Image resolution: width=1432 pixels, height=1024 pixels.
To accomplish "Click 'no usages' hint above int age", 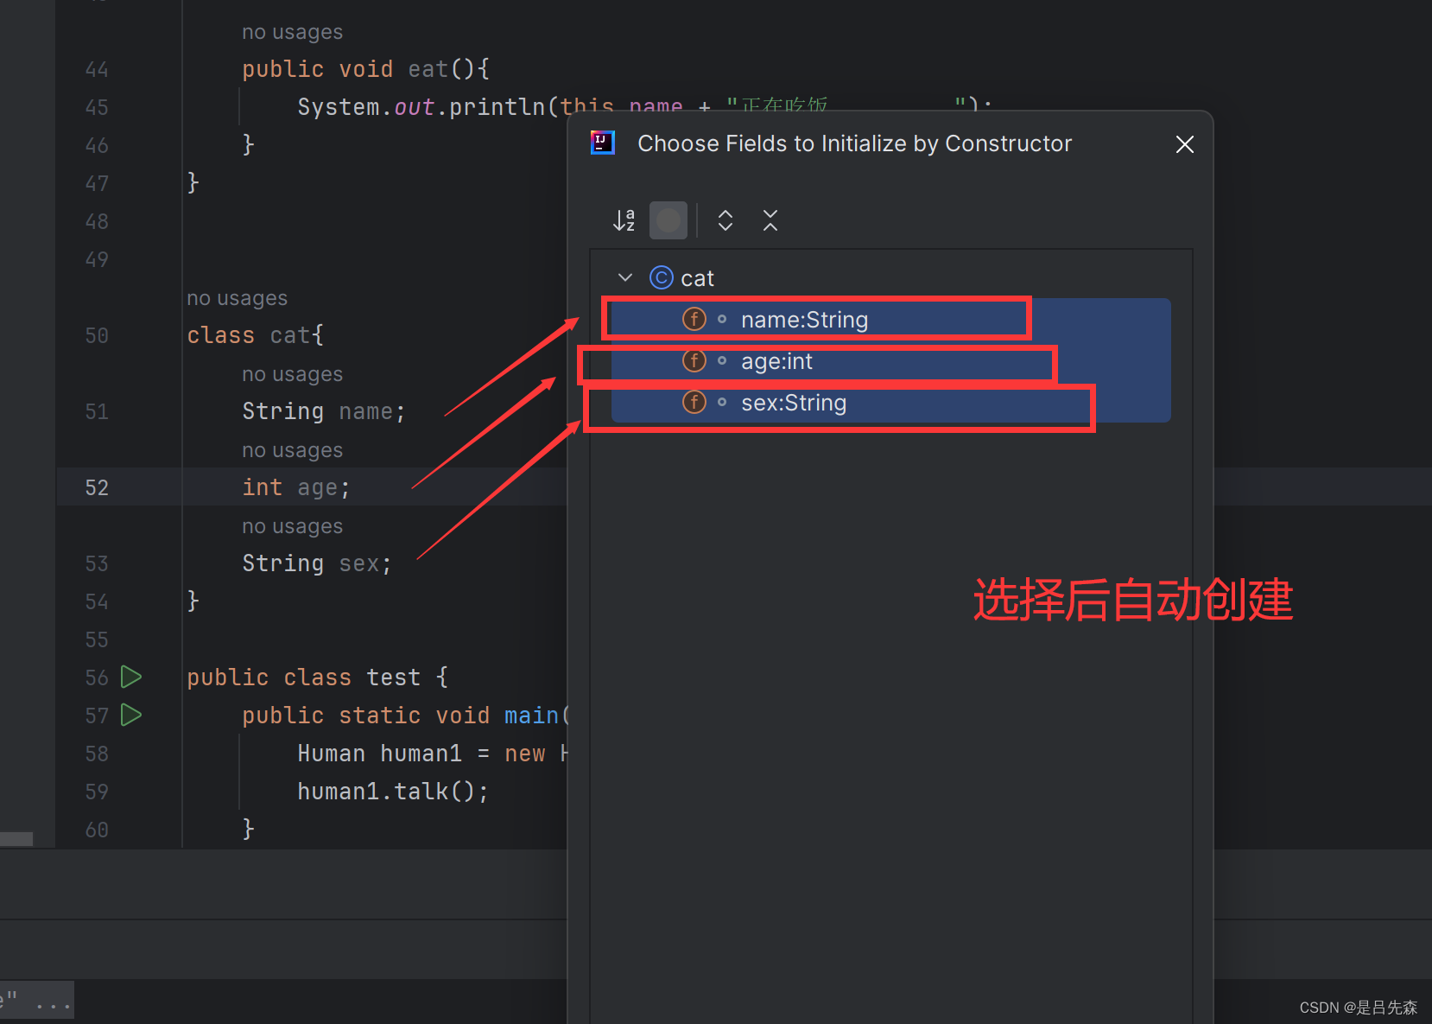I will (x=293, y=450).
